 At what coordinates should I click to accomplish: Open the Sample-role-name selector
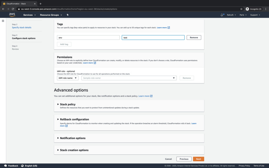click(129, 78)
